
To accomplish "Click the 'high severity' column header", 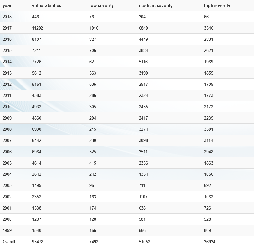I will pyautogui.click(x=217, y=5).
